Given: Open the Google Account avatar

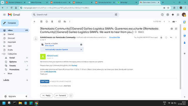Looking at the screenshot, I should (x=184, y=15).
